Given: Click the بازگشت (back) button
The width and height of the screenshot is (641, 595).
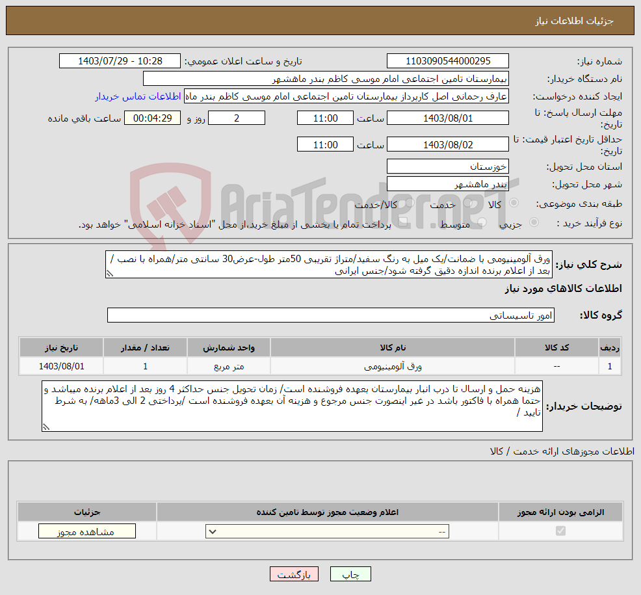Looking at the screenshot, I should pyautogui.click(x=294, y=574).
